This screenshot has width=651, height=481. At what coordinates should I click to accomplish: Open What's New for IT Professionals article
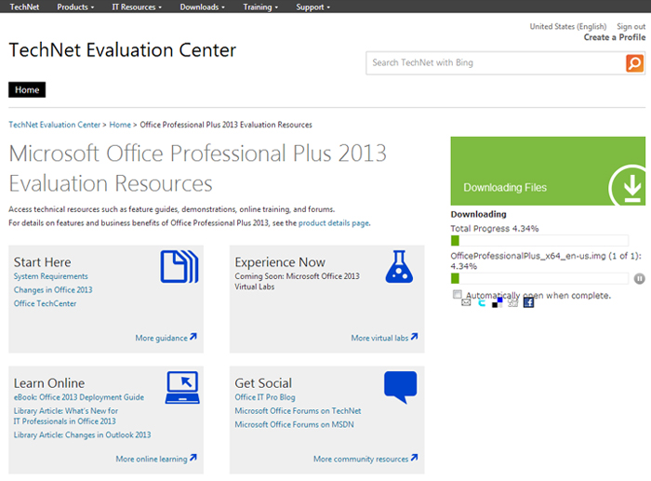66,416
